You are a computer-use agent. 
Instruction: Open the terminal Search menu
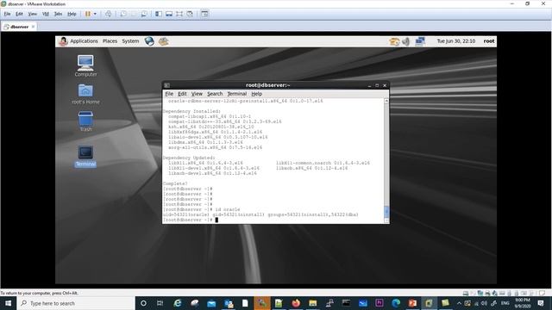click(215, 94)
